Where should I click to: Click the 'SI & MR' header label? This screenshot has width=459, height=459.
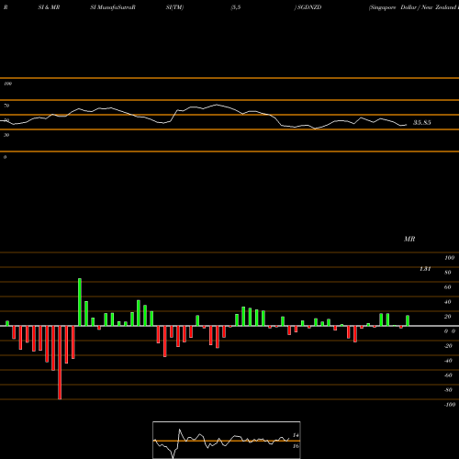[x=49, y=7]
